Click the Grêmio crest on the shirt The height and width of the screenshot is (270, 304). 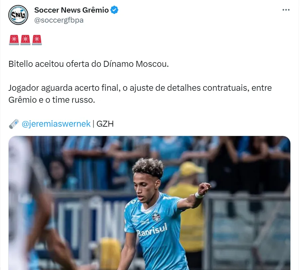coord(156,217)
